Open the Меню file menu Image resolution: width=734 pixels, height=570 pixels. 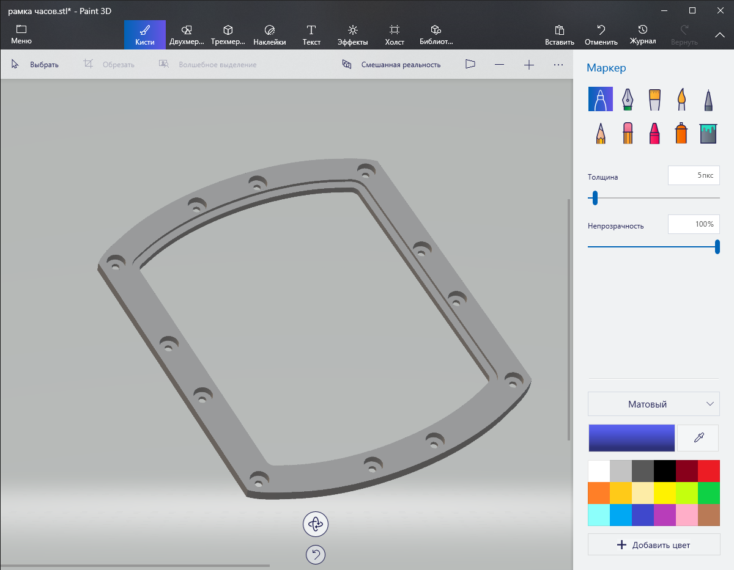coord(21,35)
